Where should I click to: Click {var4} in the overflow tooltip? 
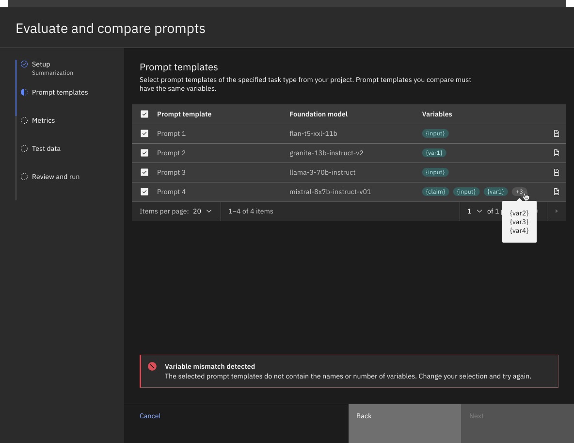(x=519, y=231)
